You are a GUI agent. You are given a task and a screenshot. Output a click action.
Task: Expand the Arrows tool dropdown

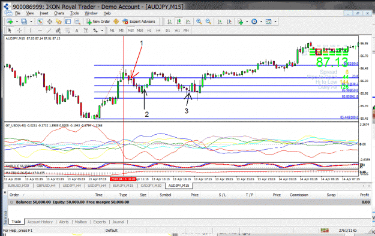[x=102, y=31]
